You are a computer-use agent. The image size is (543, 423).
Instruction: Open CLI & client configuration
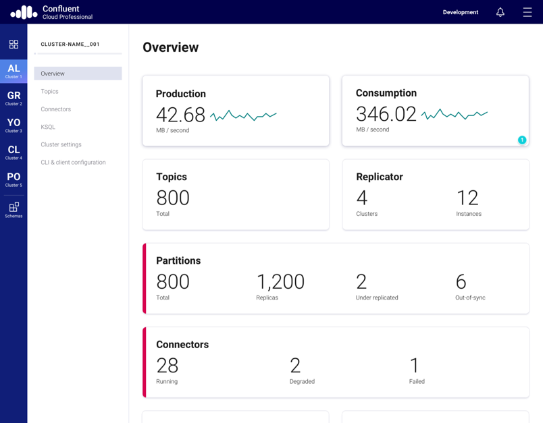73,163
